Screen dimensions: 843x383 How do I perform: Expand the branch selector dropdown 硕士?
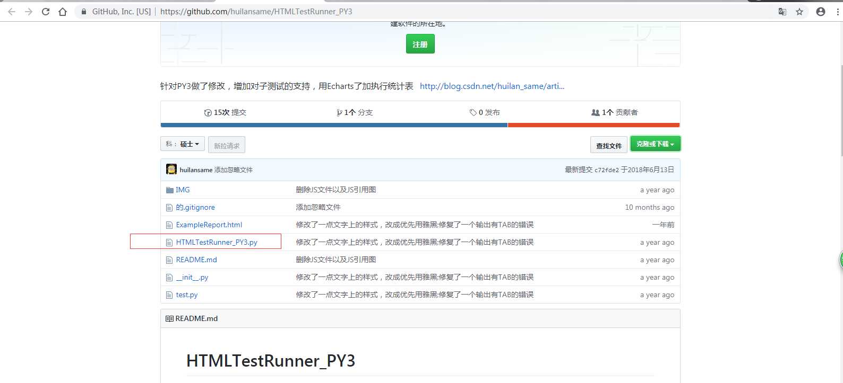coord(183,144)
